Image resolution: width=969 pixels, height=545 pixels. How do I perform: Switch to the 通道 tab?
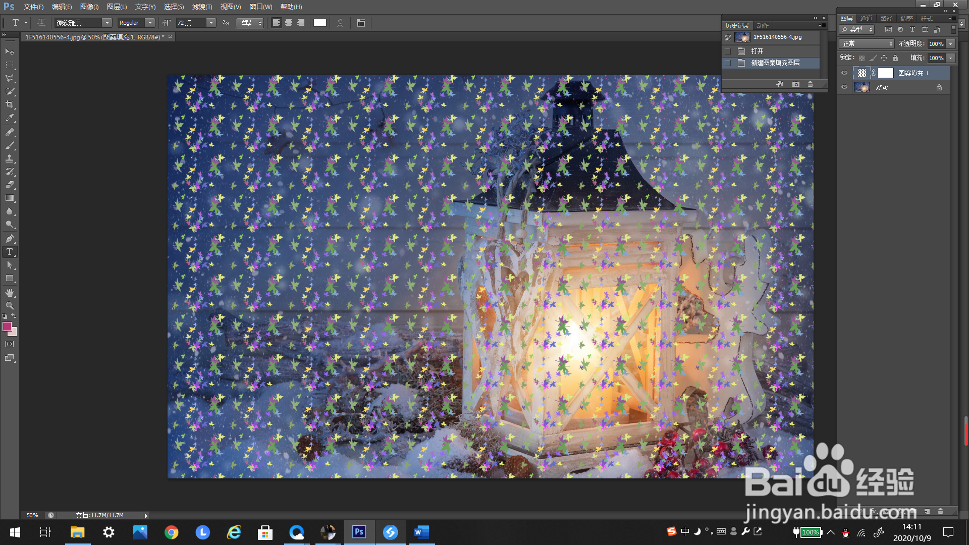pos(866,18)
